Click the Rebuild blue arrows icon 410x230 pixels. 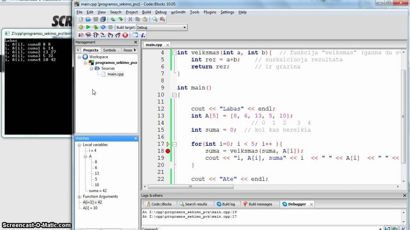tap(103, 27)
